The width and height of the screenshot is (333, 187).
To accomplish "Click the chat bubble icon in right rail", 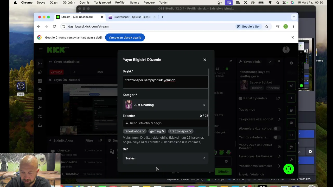I will click(x=291, y=123).
